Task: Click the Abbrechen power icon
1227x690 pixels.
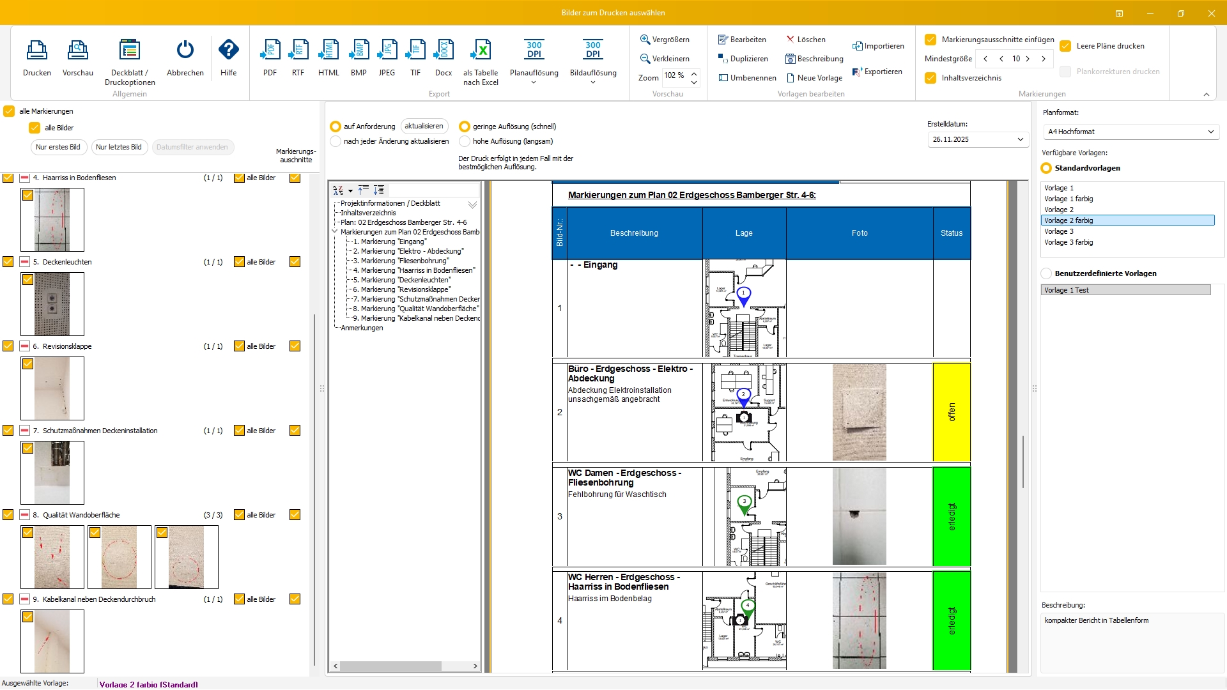Action: tap(185, 50)
